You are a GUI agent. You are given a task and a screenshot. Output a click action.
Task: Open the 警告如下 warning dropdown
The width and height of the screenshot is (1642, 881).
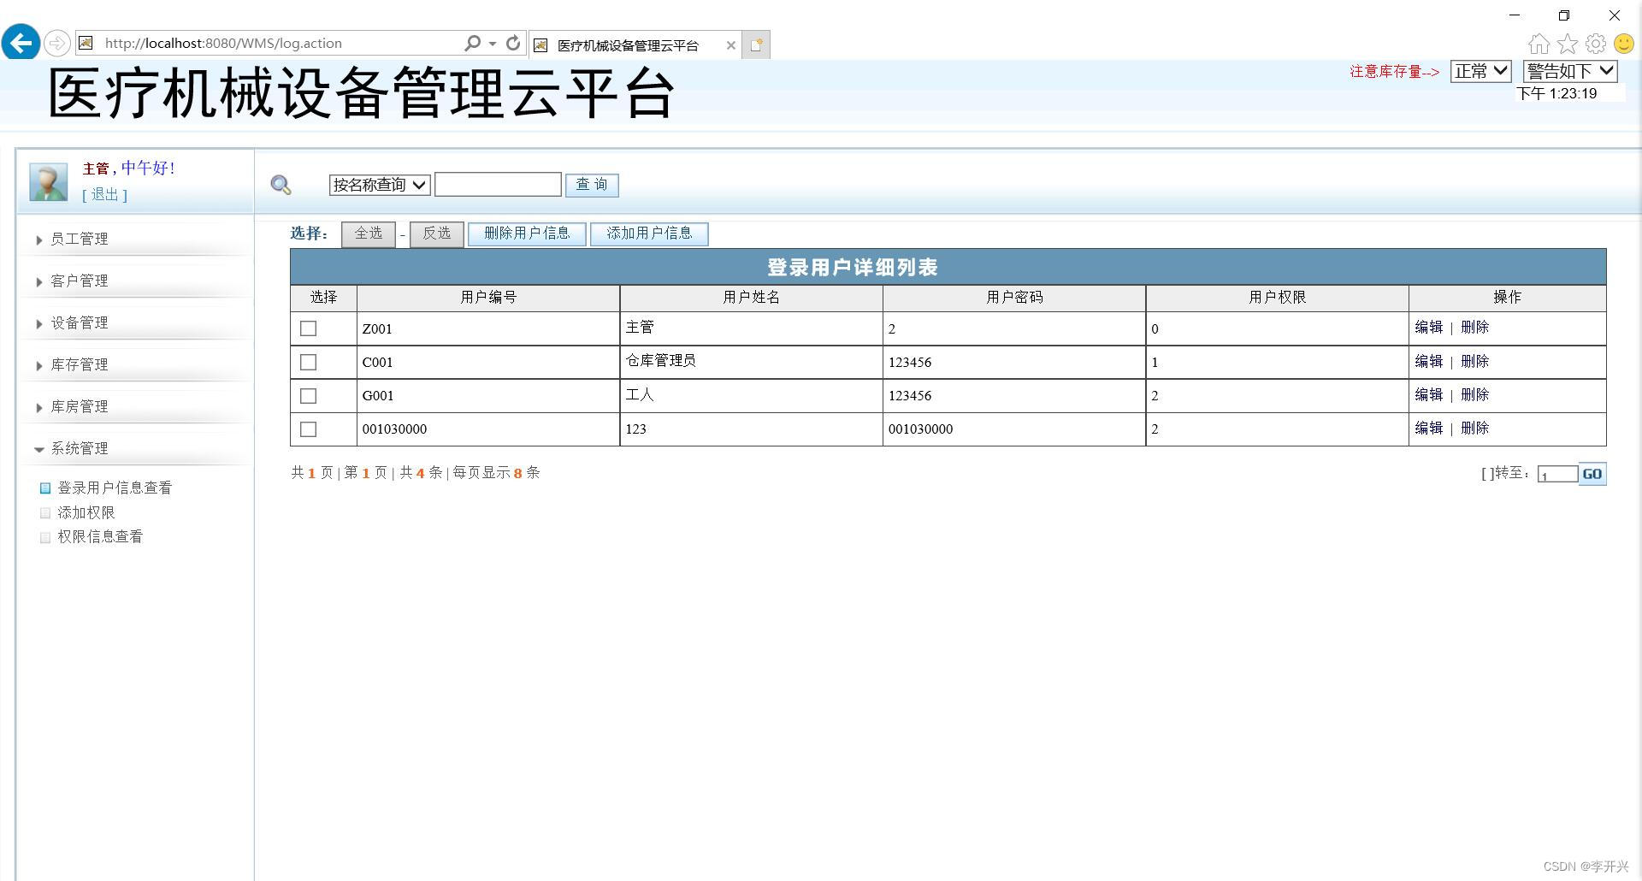[x=1570, y=71]
